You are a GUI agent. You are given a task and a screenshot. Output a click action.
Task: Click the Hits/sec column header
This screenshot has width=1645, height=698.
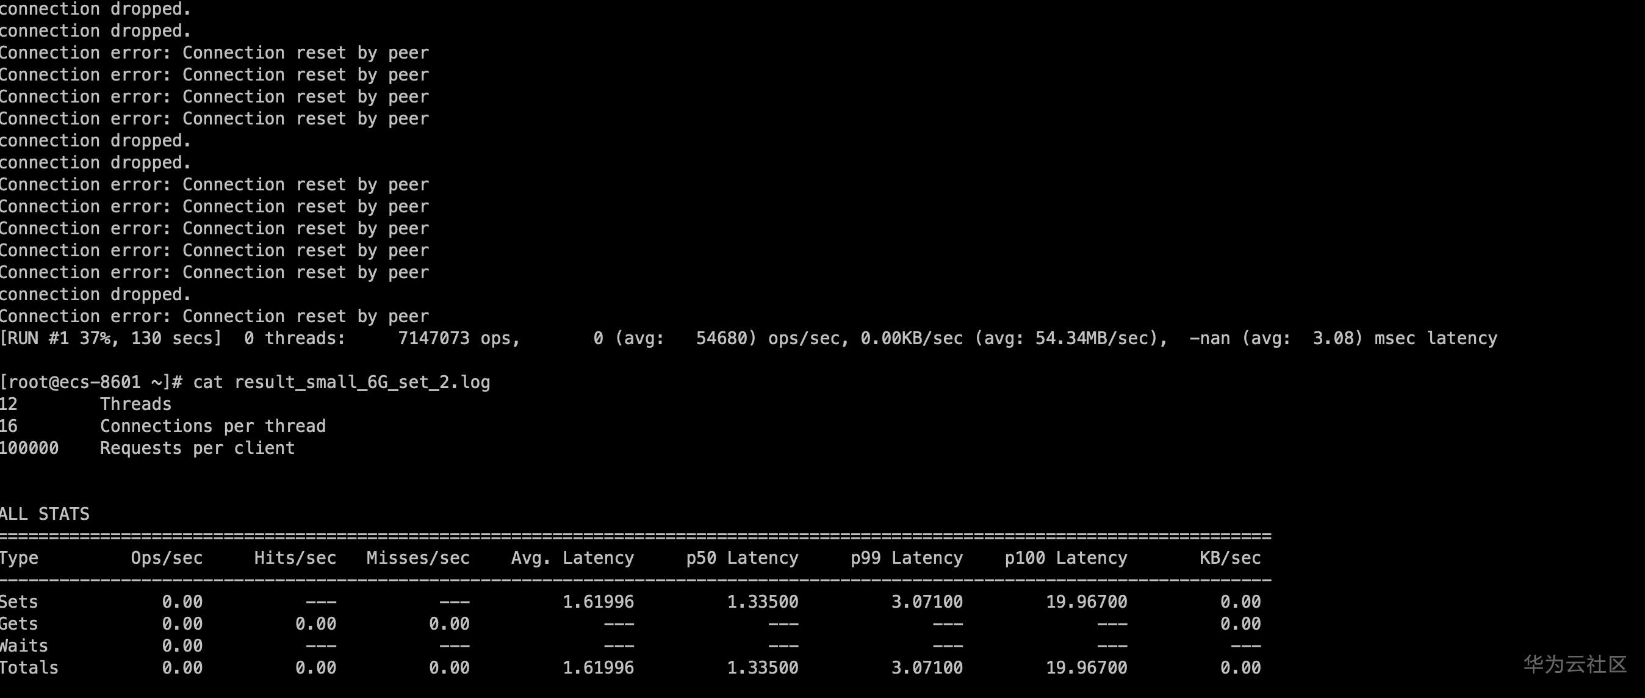click(x=295, y=558)
